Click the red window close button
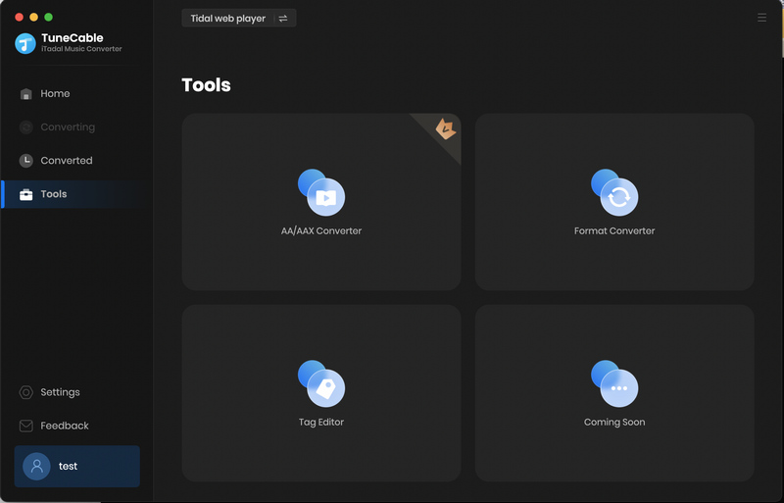Viewport: 784px width, 503px height. coord(19,17)
